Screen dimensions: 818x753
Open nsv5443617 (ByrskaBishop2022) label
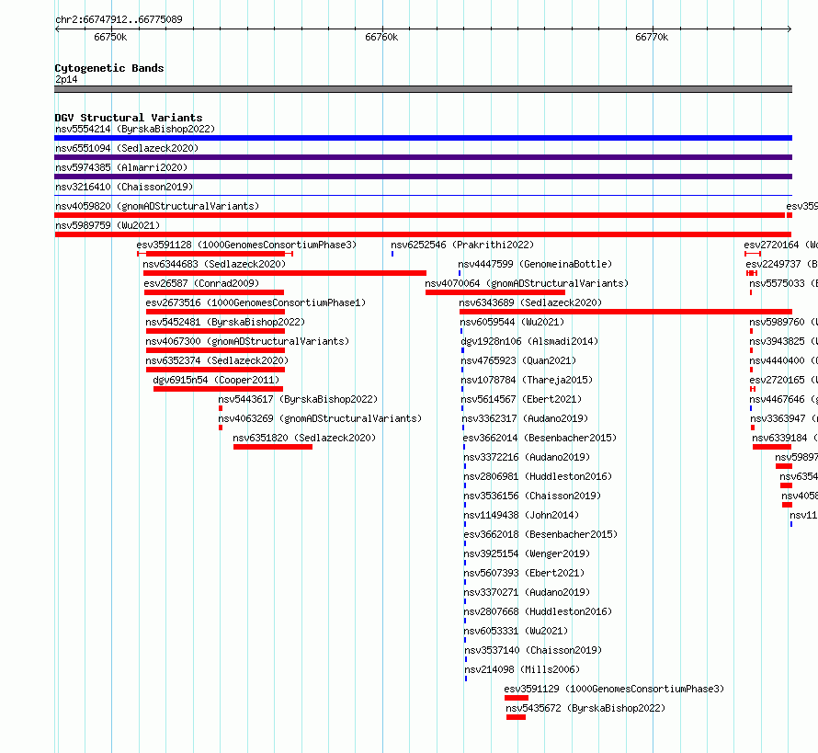point(298,399)
